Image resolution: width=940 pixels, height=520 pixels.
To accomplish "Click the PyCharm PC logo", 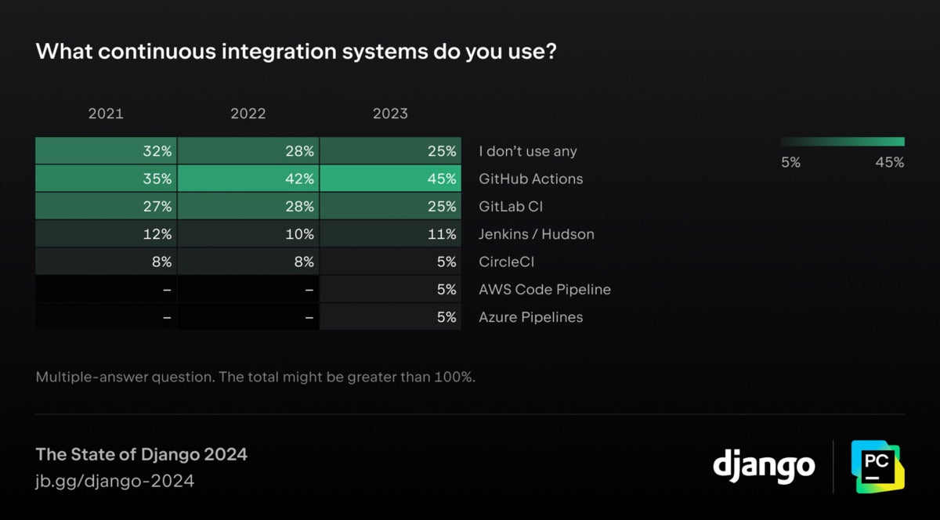I will (x=877, y=467).
